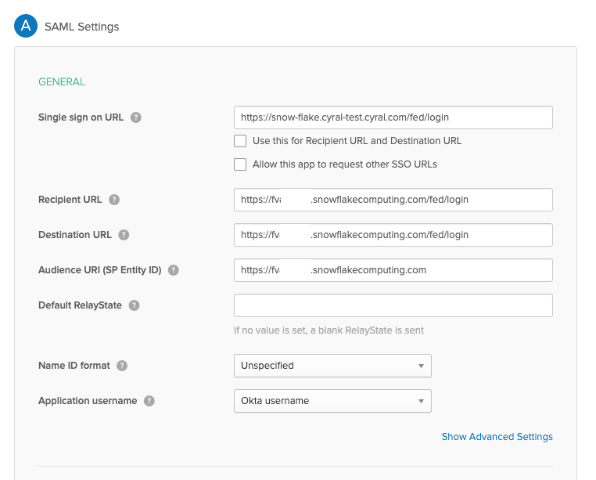
Task: Open the Name ID format dropdown
Action: click(332, 366)
